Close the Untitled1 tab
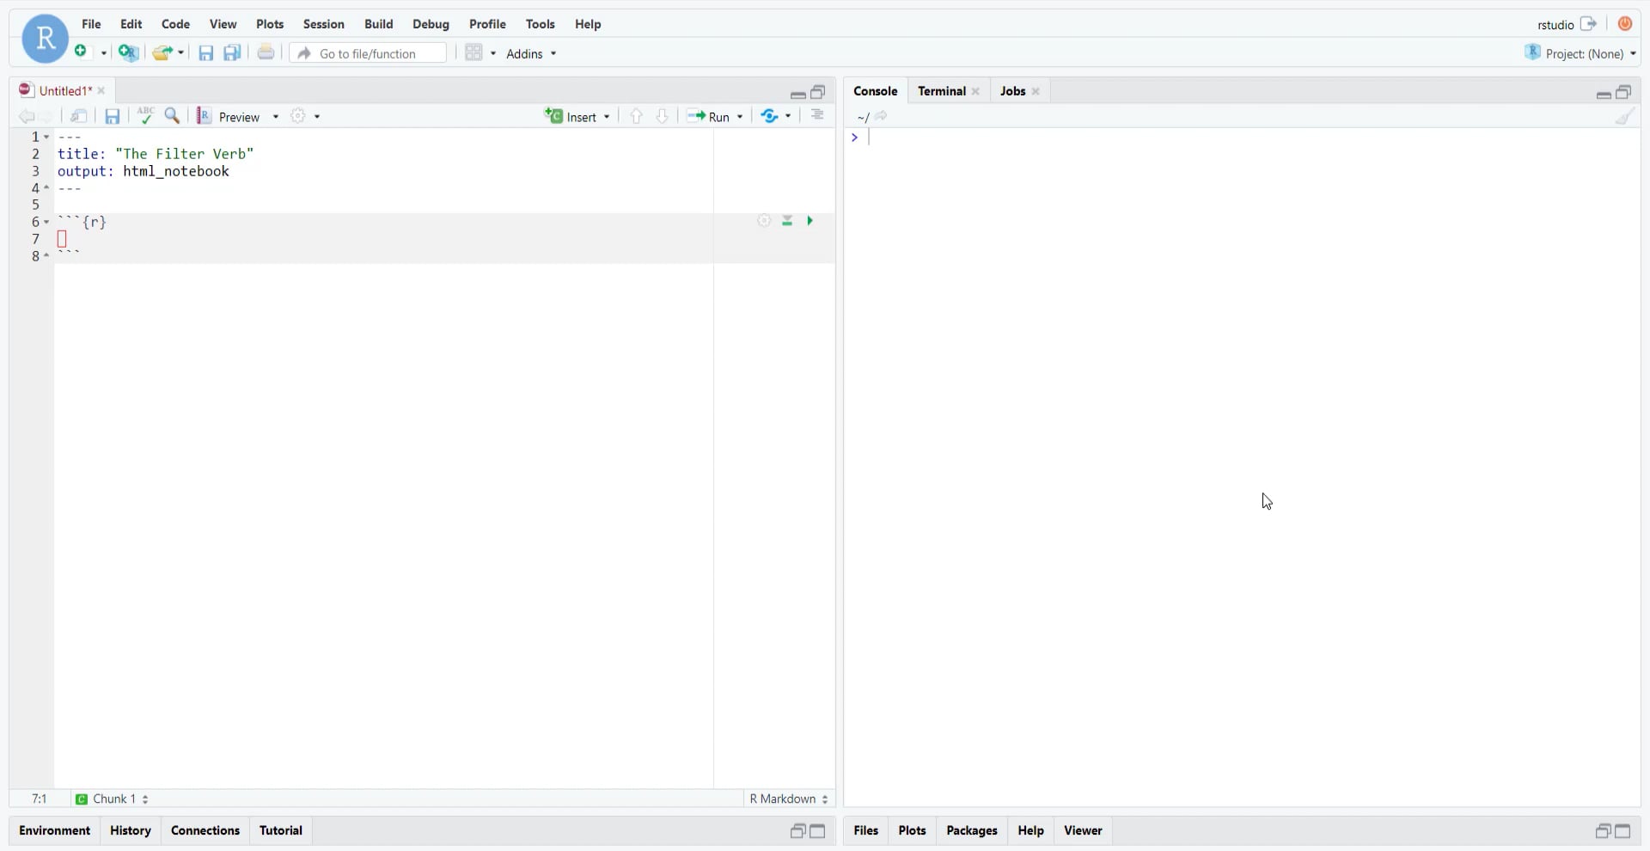The image size is (1650, 851). pos(101,91)
